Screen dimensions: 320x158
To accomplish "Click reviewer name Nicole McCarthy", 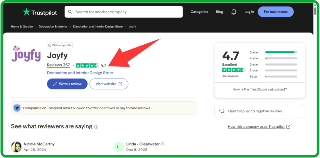I will click(39, 144).
